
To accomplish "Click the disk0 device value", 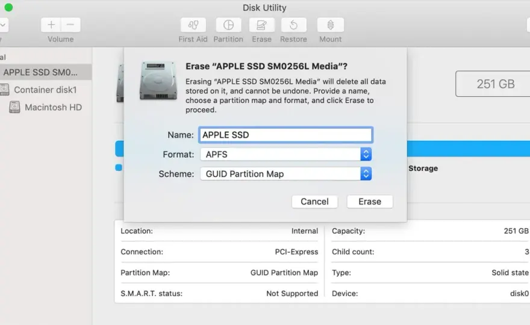I will [519, 294].
